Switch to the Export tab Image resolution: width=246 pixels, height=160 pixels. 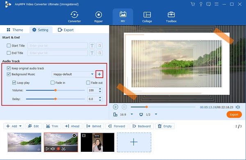[x=66, y=30]
